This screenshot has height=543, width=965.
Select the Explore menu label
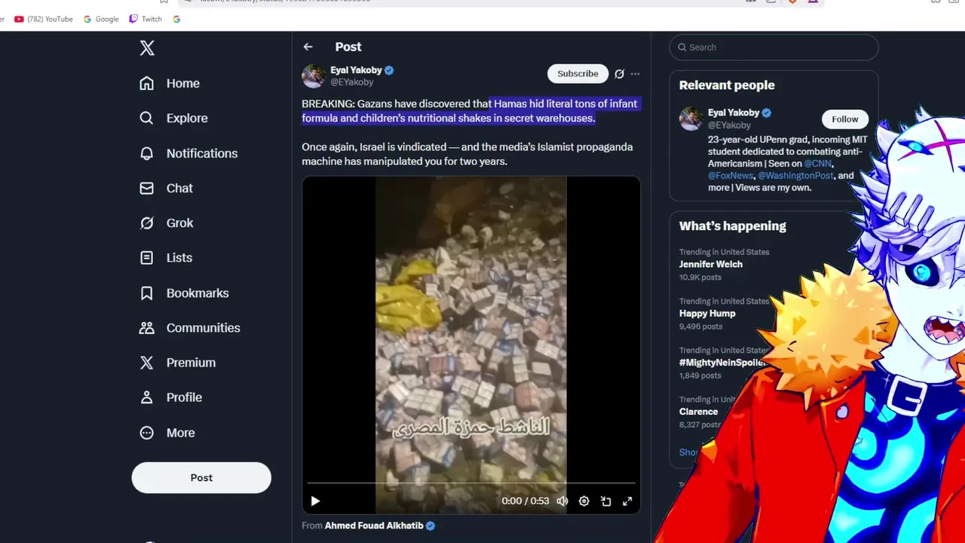pyautogui.click(x=187, y=118)
